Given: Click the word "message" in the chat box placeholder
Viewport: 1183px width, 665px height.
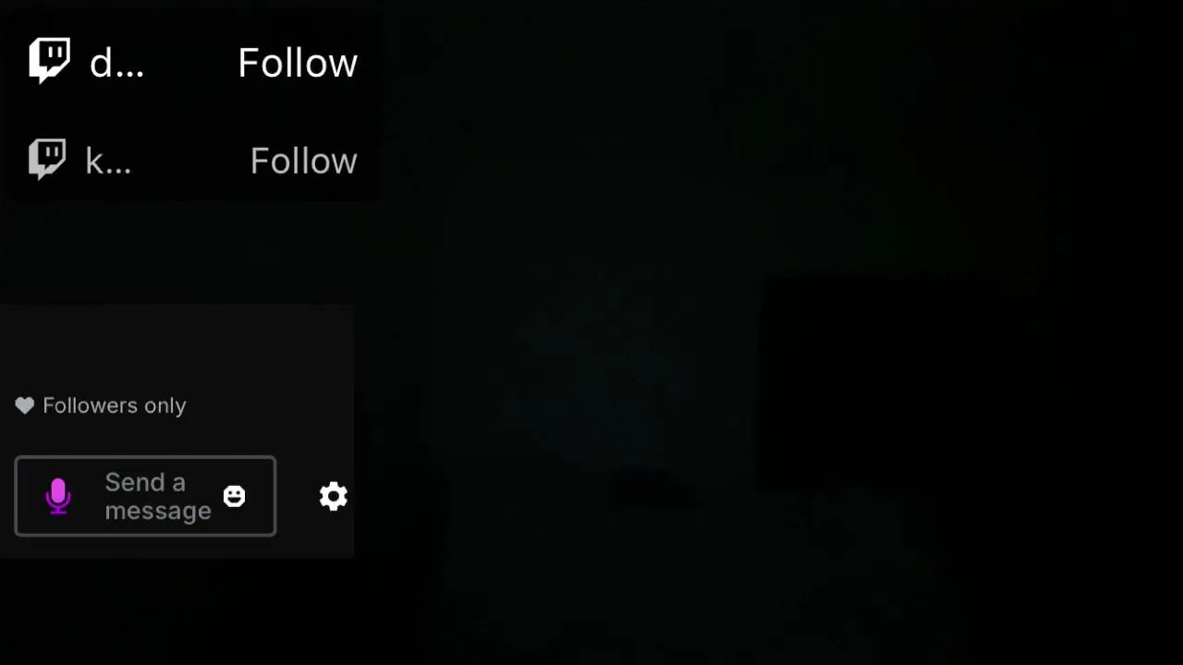Looking at the screenshot, I should pyautogui.click(x=158, y=512).
